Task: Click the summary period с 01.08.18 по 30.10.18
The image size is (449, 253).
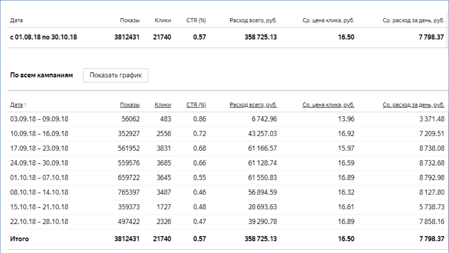Action: coord(43,37)
